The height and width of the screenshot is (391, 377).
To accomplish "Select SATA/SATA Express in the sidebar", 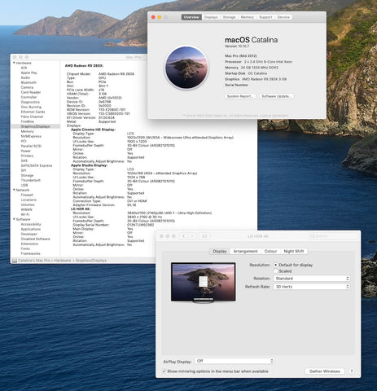I will pyautogui.click(x=37, y=165).
